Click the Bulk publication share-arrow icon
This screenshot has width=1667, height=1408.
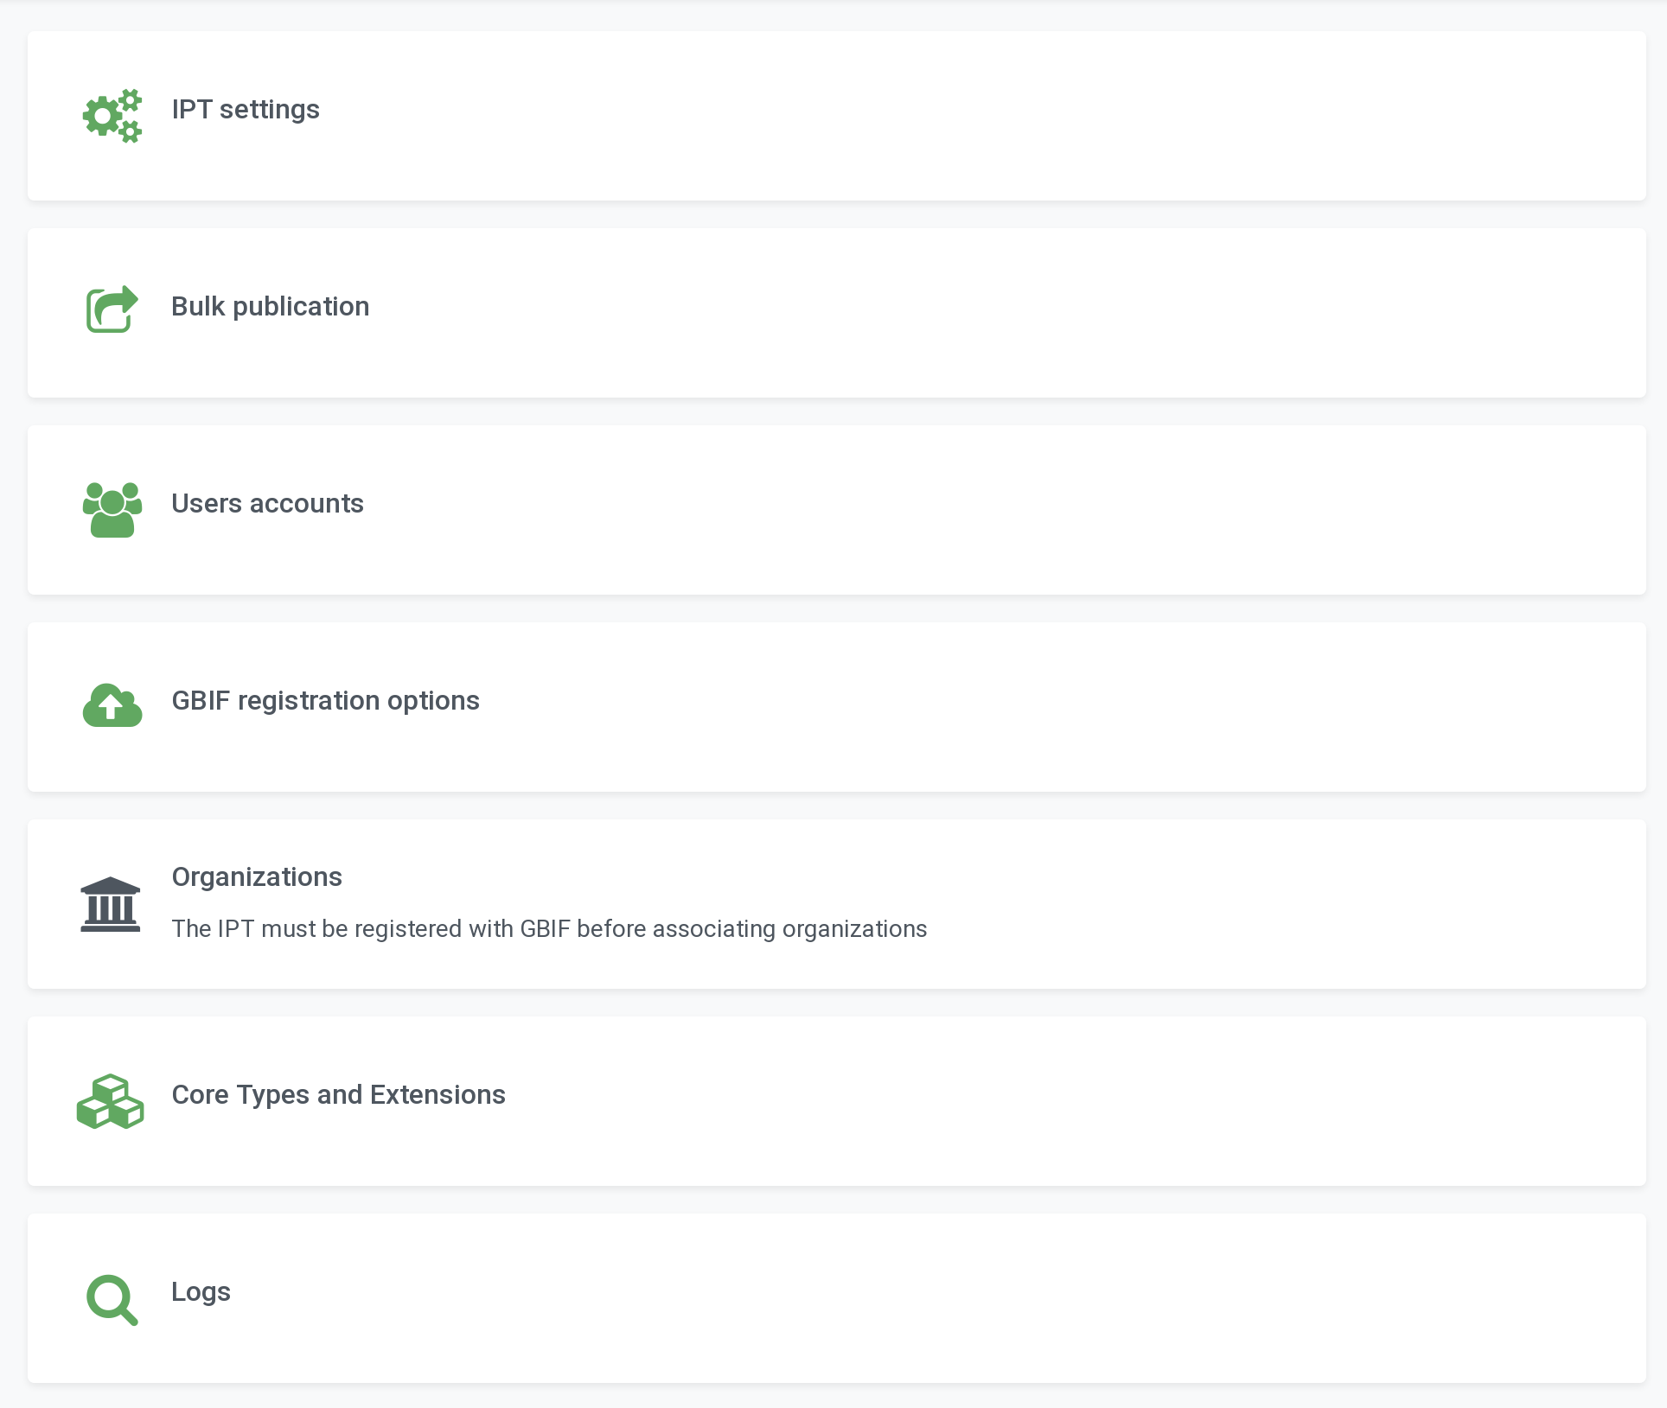point(112,309)
